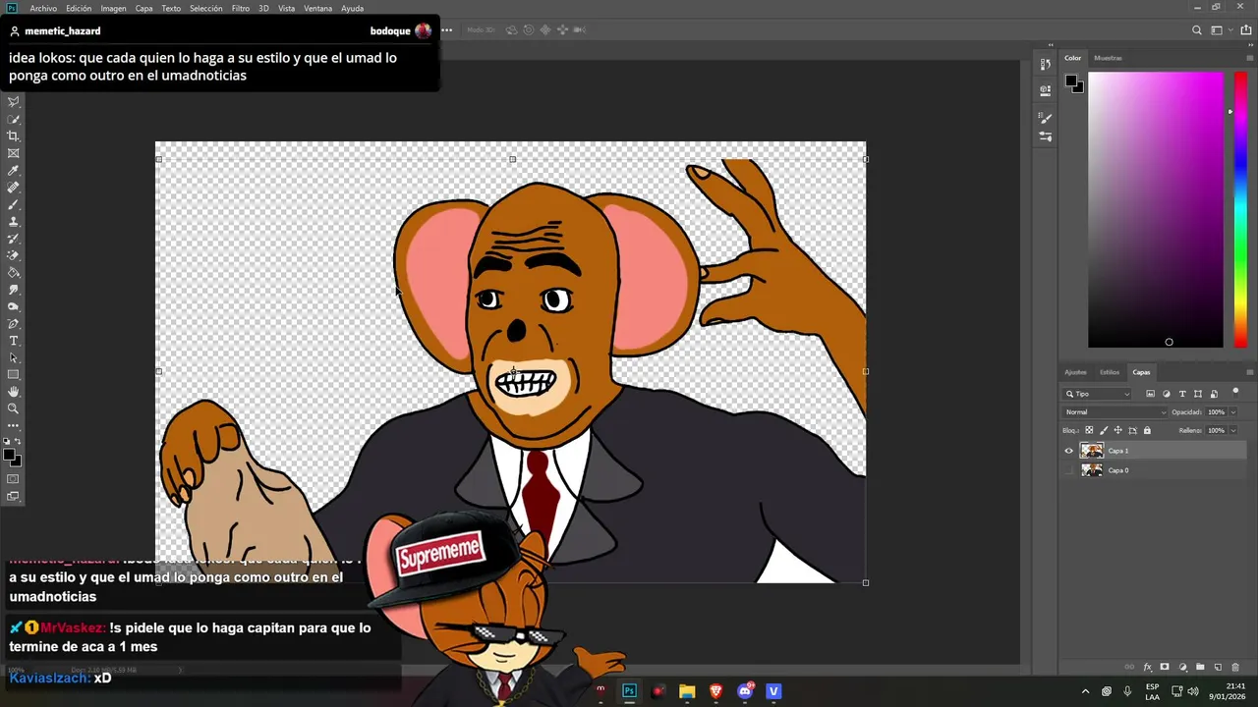Click the Relleno 100% value field

pyautogui.click(x=1217, y=430)
